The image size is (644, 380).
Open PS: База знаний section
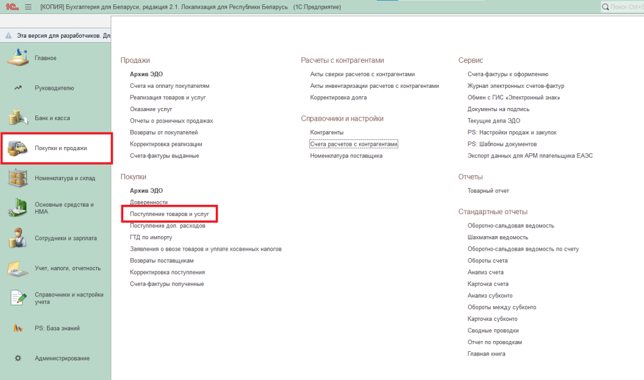pyautogui.click(x=57, y=328)
